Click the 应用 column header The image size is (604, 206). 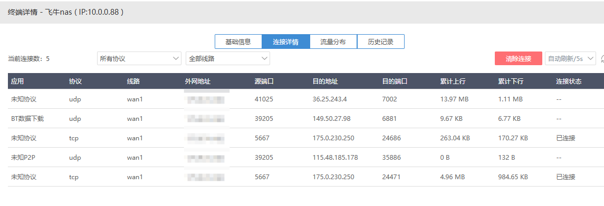click(17, 81)
